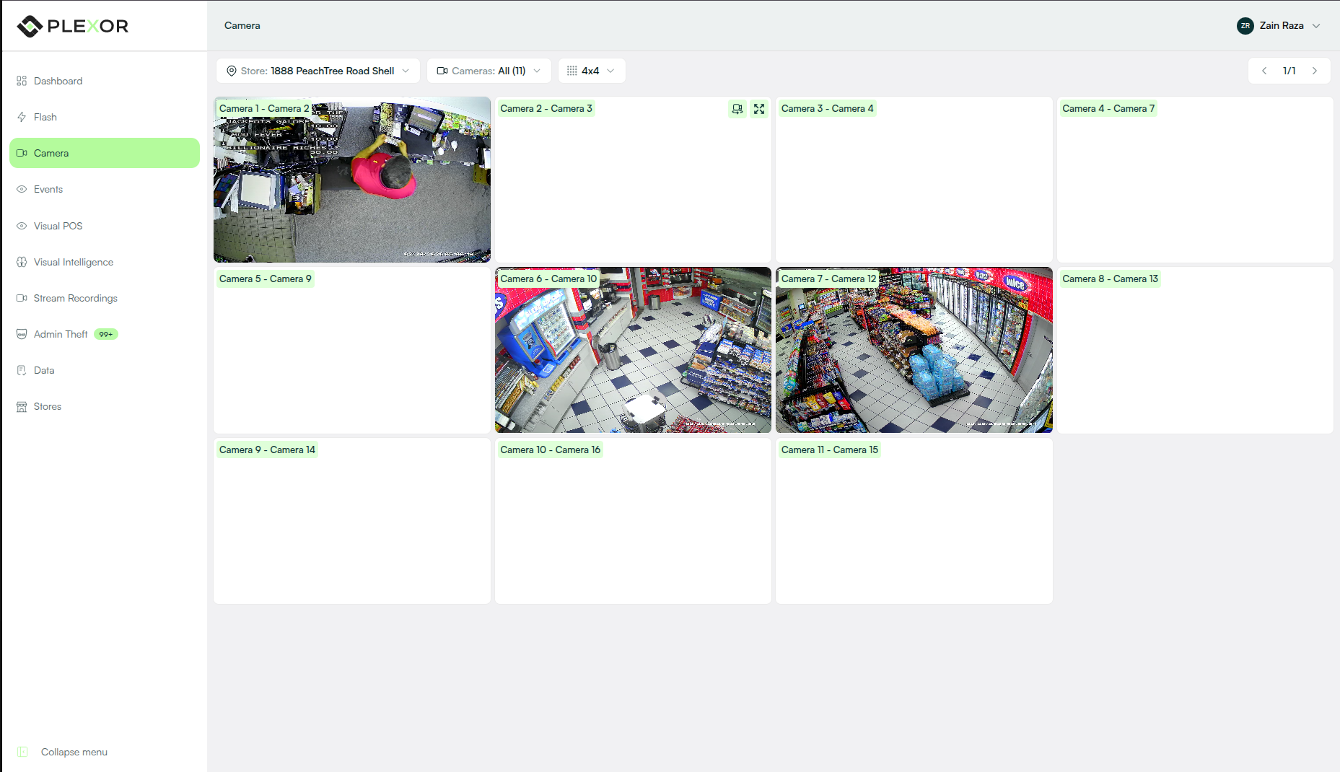Screen dimensions: 1340x772
Task: Click the Collapse menu panel icon
Action: click(x=22, y=752)
